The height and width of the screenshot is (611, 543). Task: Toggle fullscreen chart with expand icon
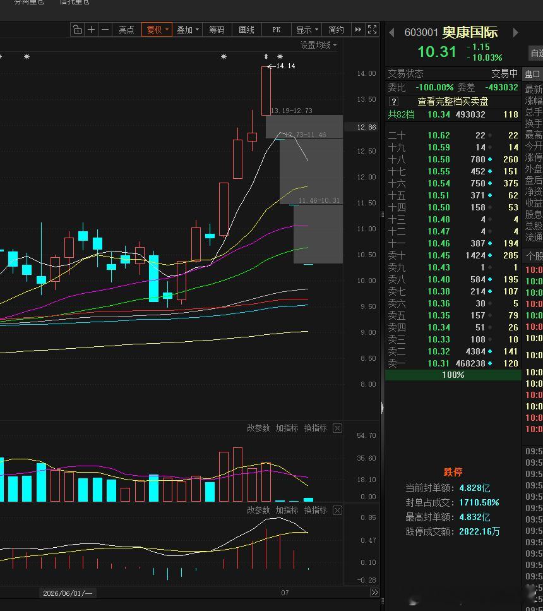click(x=372, y=30)
